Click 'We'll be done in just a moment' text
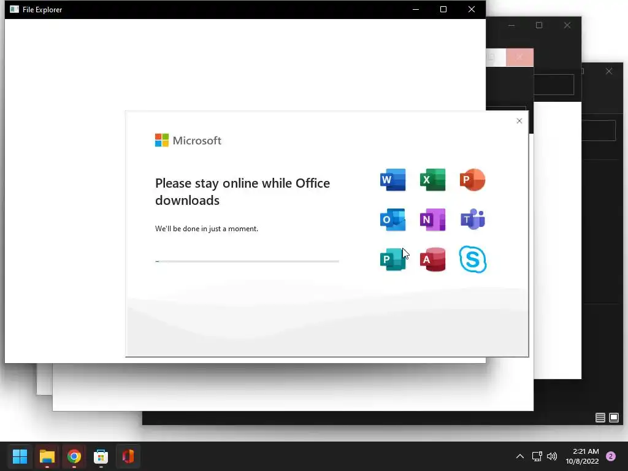The height and width of the screenshot is (471, 628). [x=207, y=229]
